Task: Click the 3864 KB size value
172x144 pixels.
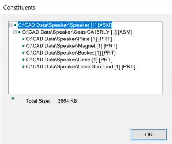Action: point(68,101)
